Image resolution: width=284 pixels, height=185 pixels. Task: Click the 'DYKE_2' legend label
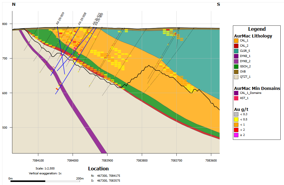point(245,61)
